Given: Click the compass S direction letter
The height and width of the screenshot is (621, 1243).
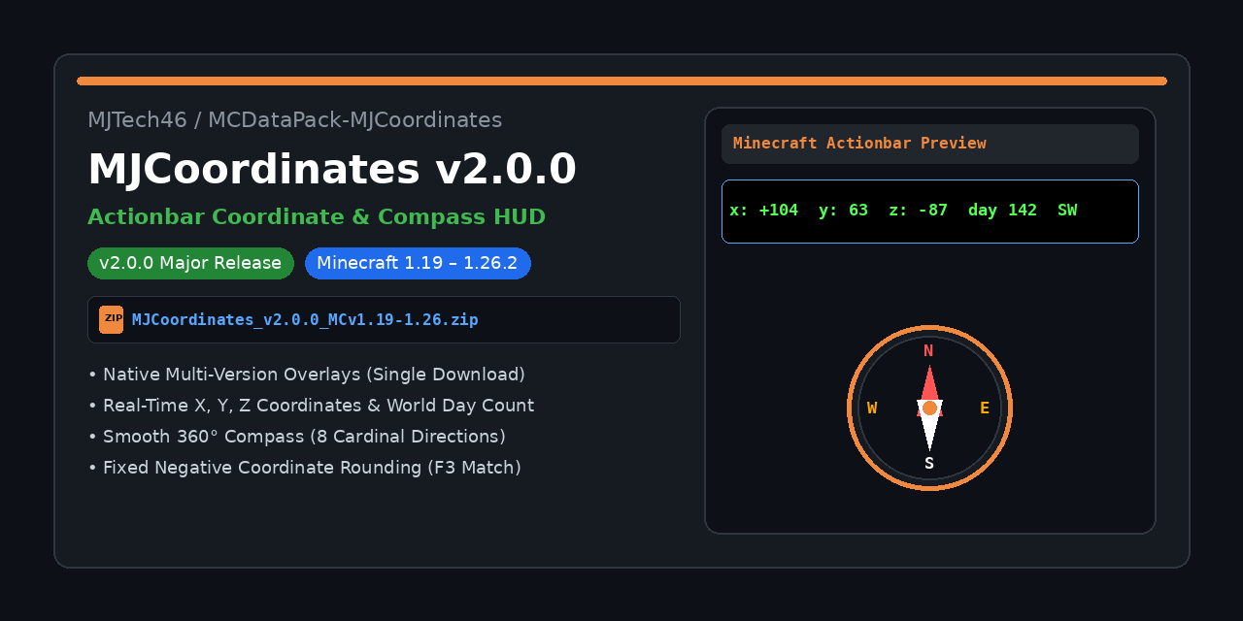Looking at the screenshot, I should coord(929,464).
